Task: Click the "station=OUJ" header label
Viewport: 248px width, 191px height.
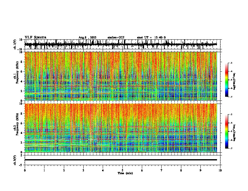Action: (x=116, y=37)
